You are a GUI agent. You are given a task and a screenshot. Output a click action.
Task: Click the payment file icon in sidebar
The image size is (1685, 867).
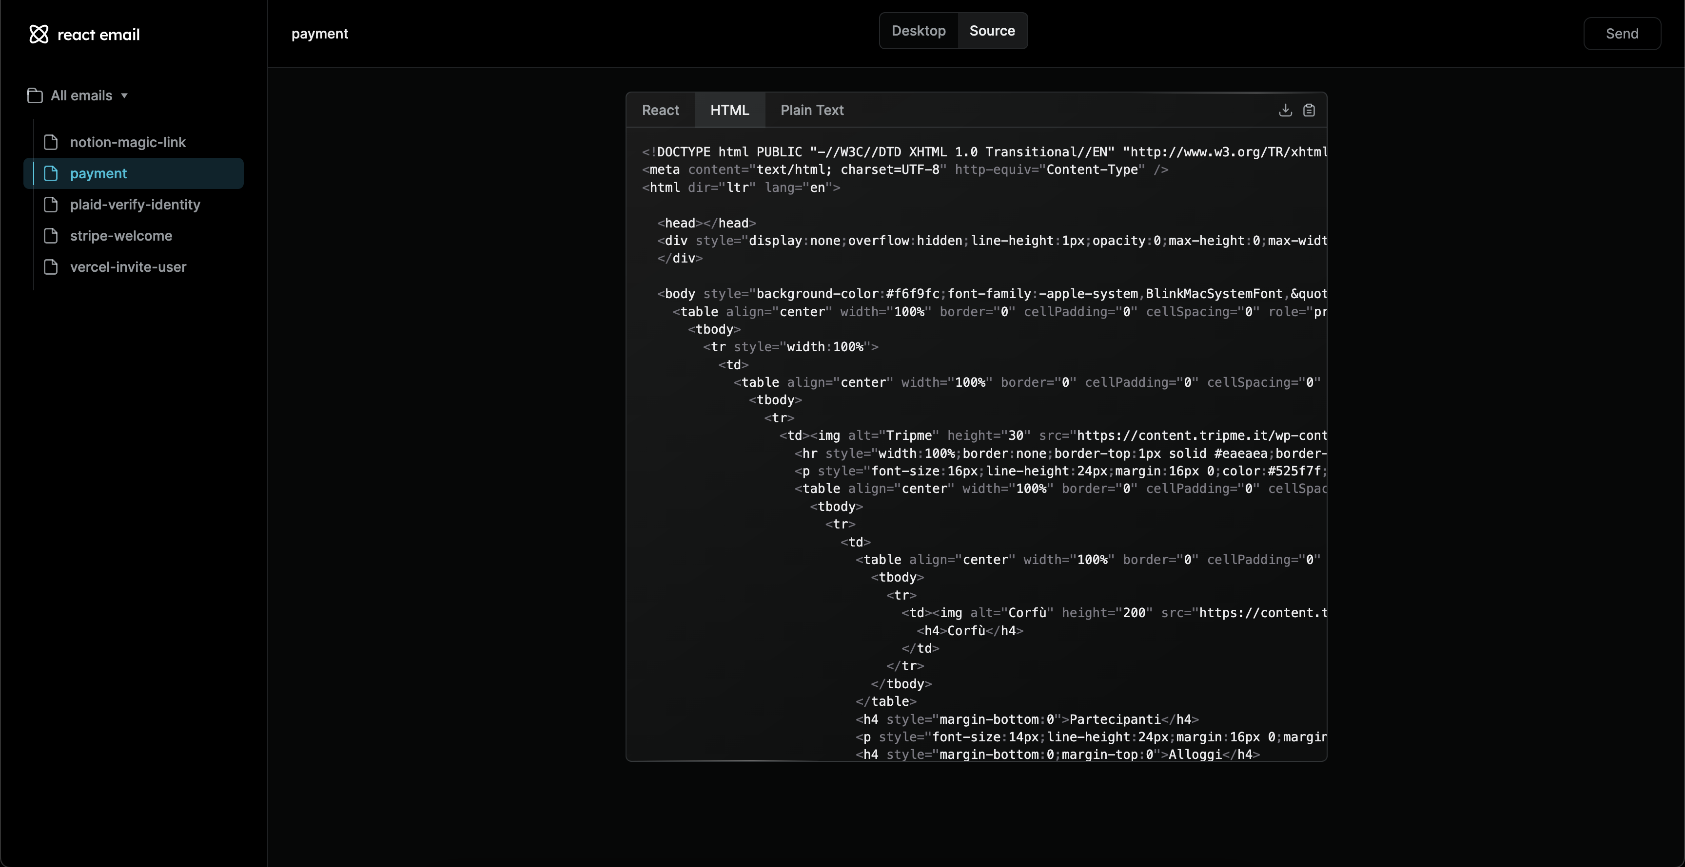(51, 173)
